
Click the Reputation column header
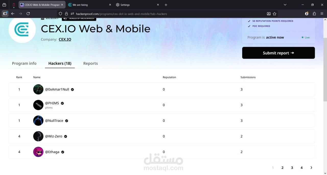tap(169, 77)
